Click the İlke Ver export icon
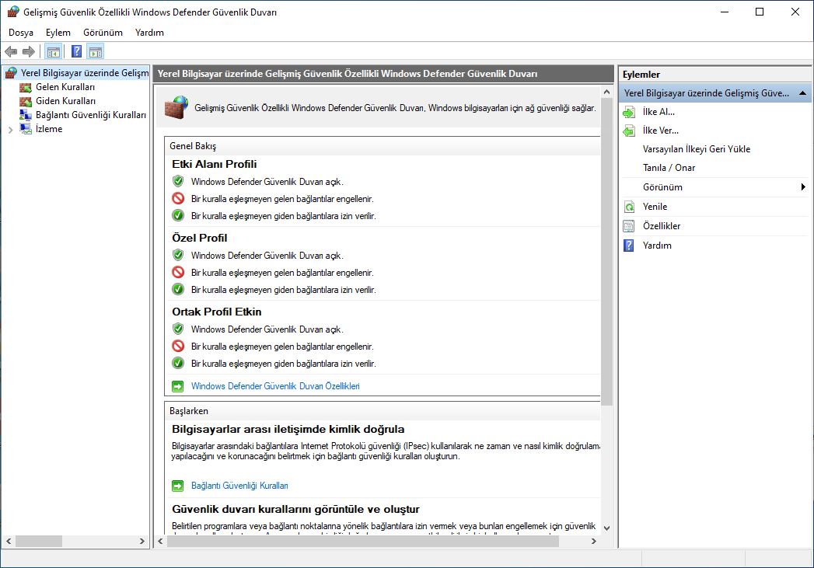Image resolution: width=814 pixels, height=568 pixels. pyautogui.click(x=629, y=131)
